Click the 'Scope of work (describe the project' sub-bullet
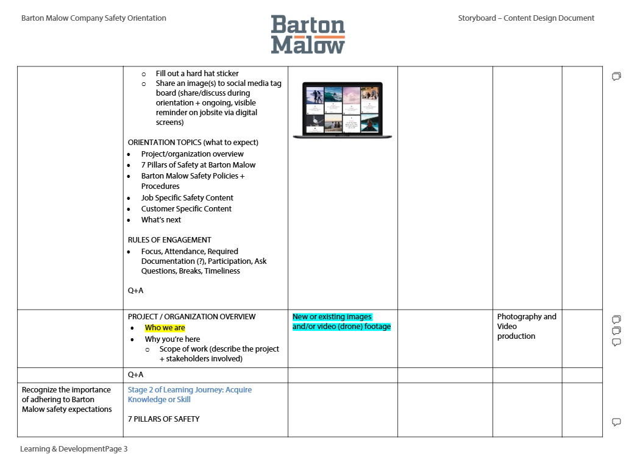Viewport: 629px width, 457px height. 219,349
